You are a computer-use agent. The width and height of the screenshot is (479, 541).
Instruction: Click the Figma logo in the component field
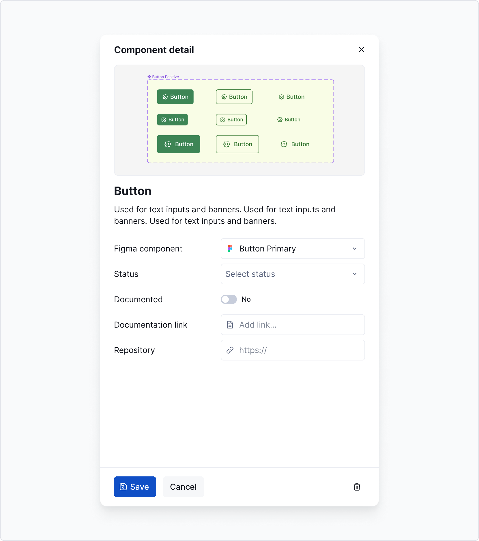click(230, 249)
